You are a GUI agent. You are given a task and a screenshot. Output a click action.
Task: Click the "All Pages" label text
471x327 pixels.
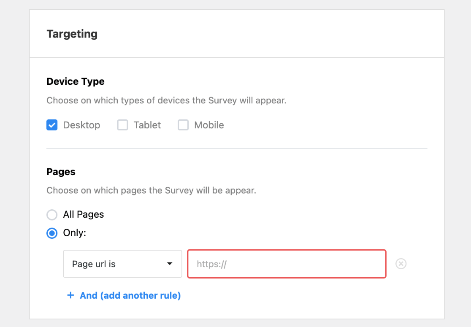point(84,214)
